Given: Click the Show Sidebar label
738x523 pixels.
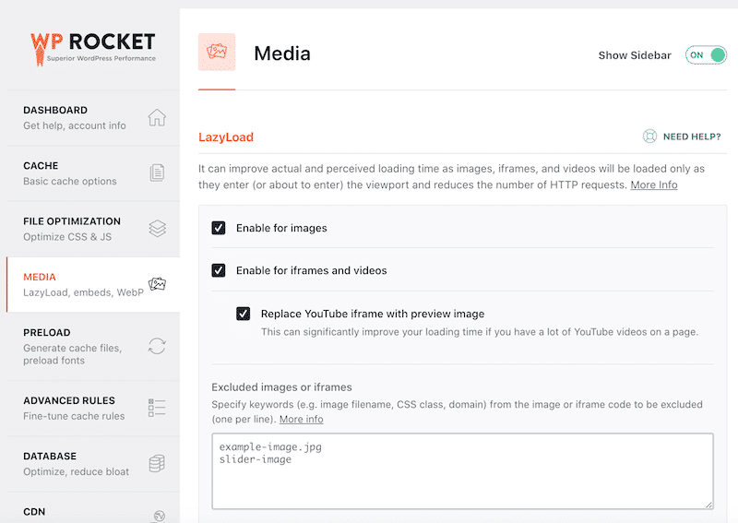Looking at the screenshot, I should tap(635, 55).
